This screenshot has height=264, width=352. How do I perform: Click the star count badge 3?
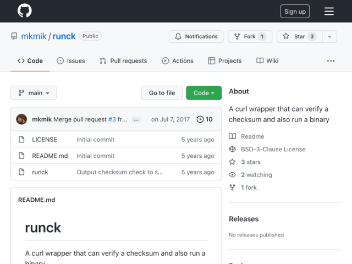tap(312, 36)
